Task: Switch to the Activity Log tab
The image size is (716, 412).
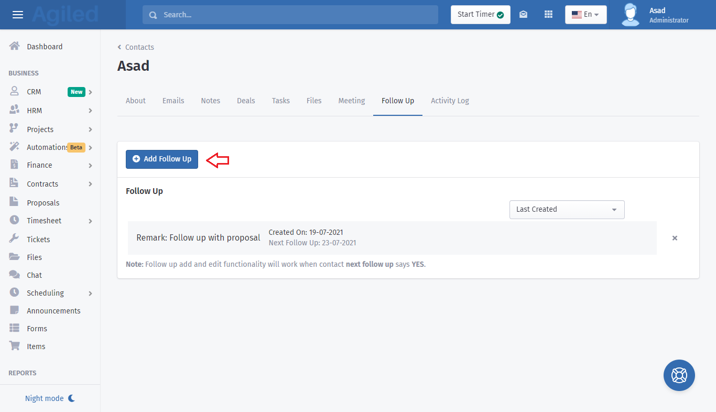Action: tap(450, 101)
